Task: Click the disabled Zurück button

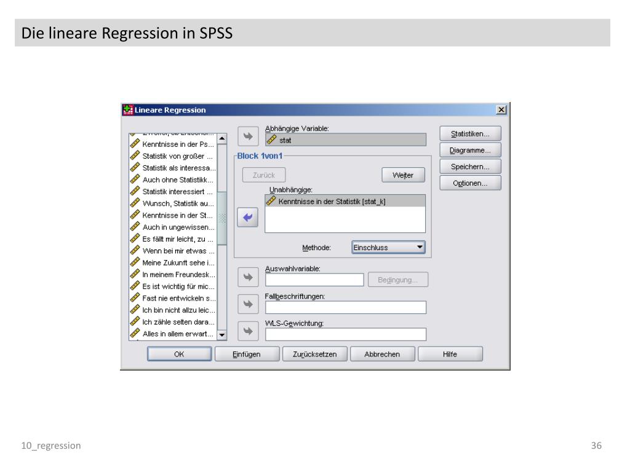Action: pos(264,175)
